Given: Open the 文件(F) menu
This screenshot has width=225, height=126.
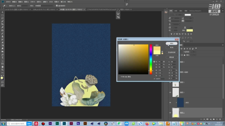Looking at the screenshot, I should point(8,2).
